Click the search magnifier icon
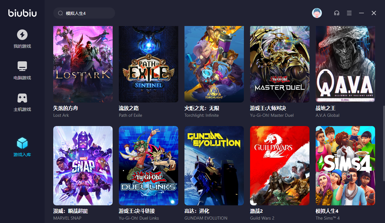 (x=61, y=13)
